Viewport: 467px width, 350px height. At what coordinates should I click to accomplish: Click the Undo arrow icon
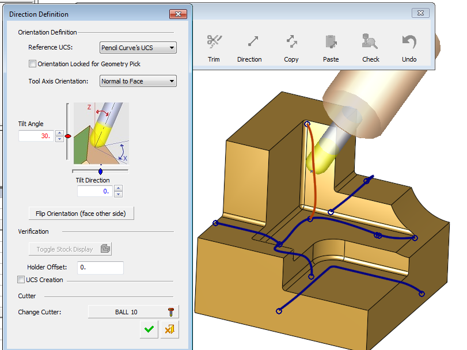click(409, 43)
